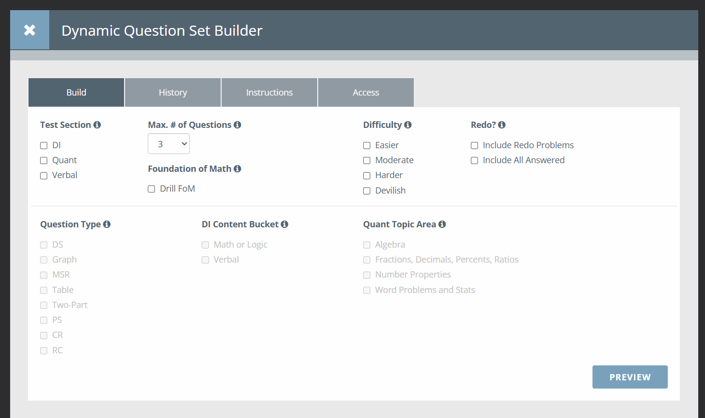705x418 pixels.
Task: Enable the Quant test section checkbox
Action: (x=43, y=160)
